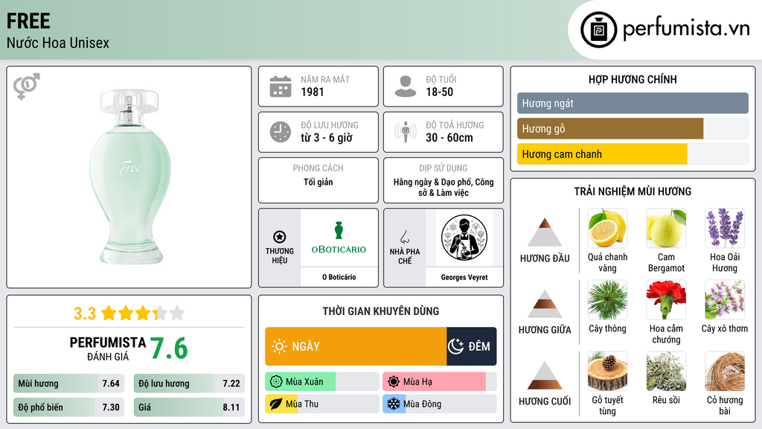Click the launch year 1981
Image resolution: width=762 pixels, height=429 pixels.
coord(313,92)
